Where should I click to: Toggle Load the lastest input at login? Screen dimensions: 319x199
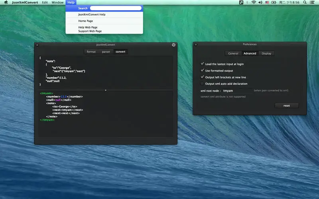[202, 64]
